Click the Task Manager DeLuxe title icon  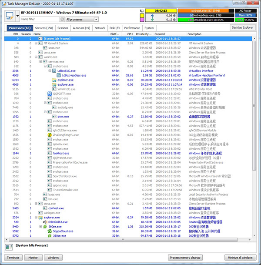(4, 3)
